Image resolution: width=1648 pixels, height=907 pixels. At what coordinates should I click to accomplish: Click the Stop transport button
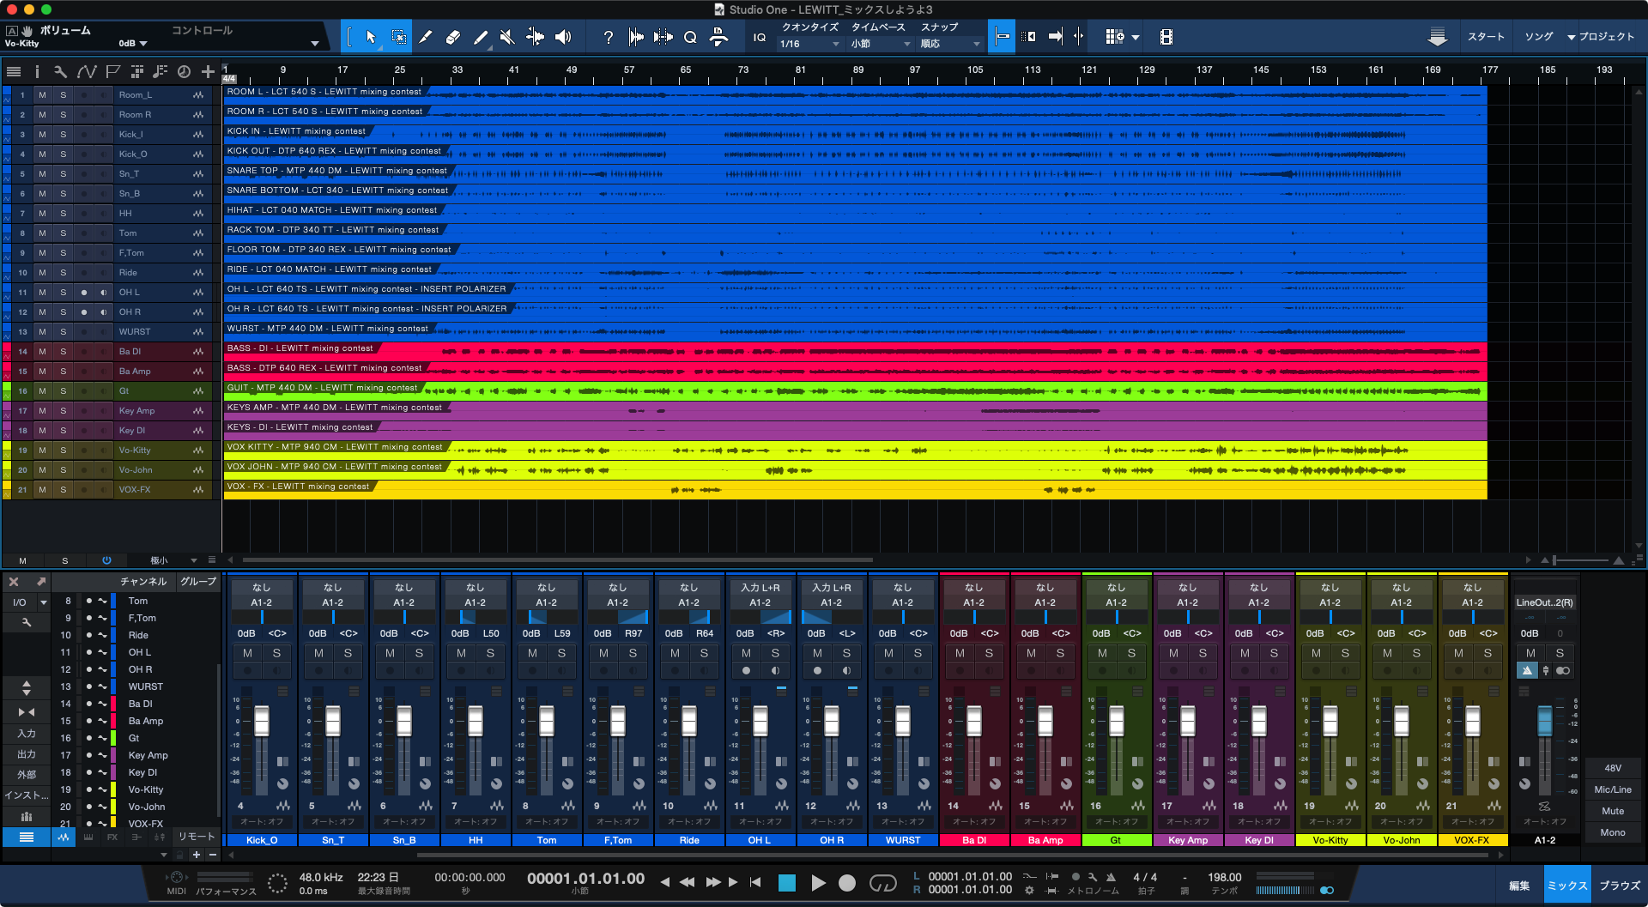pos(787,883)
